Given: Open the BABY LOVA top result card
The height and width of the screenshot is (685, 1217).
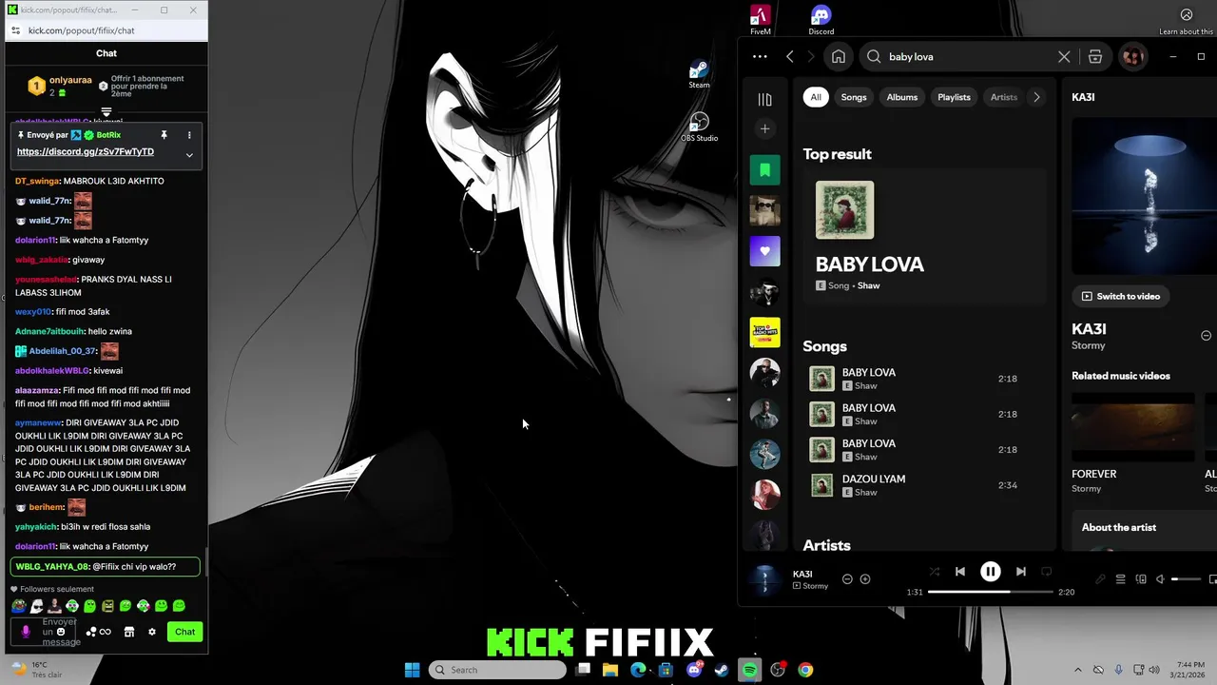Looking at the screenshot, I should [924, 238].
